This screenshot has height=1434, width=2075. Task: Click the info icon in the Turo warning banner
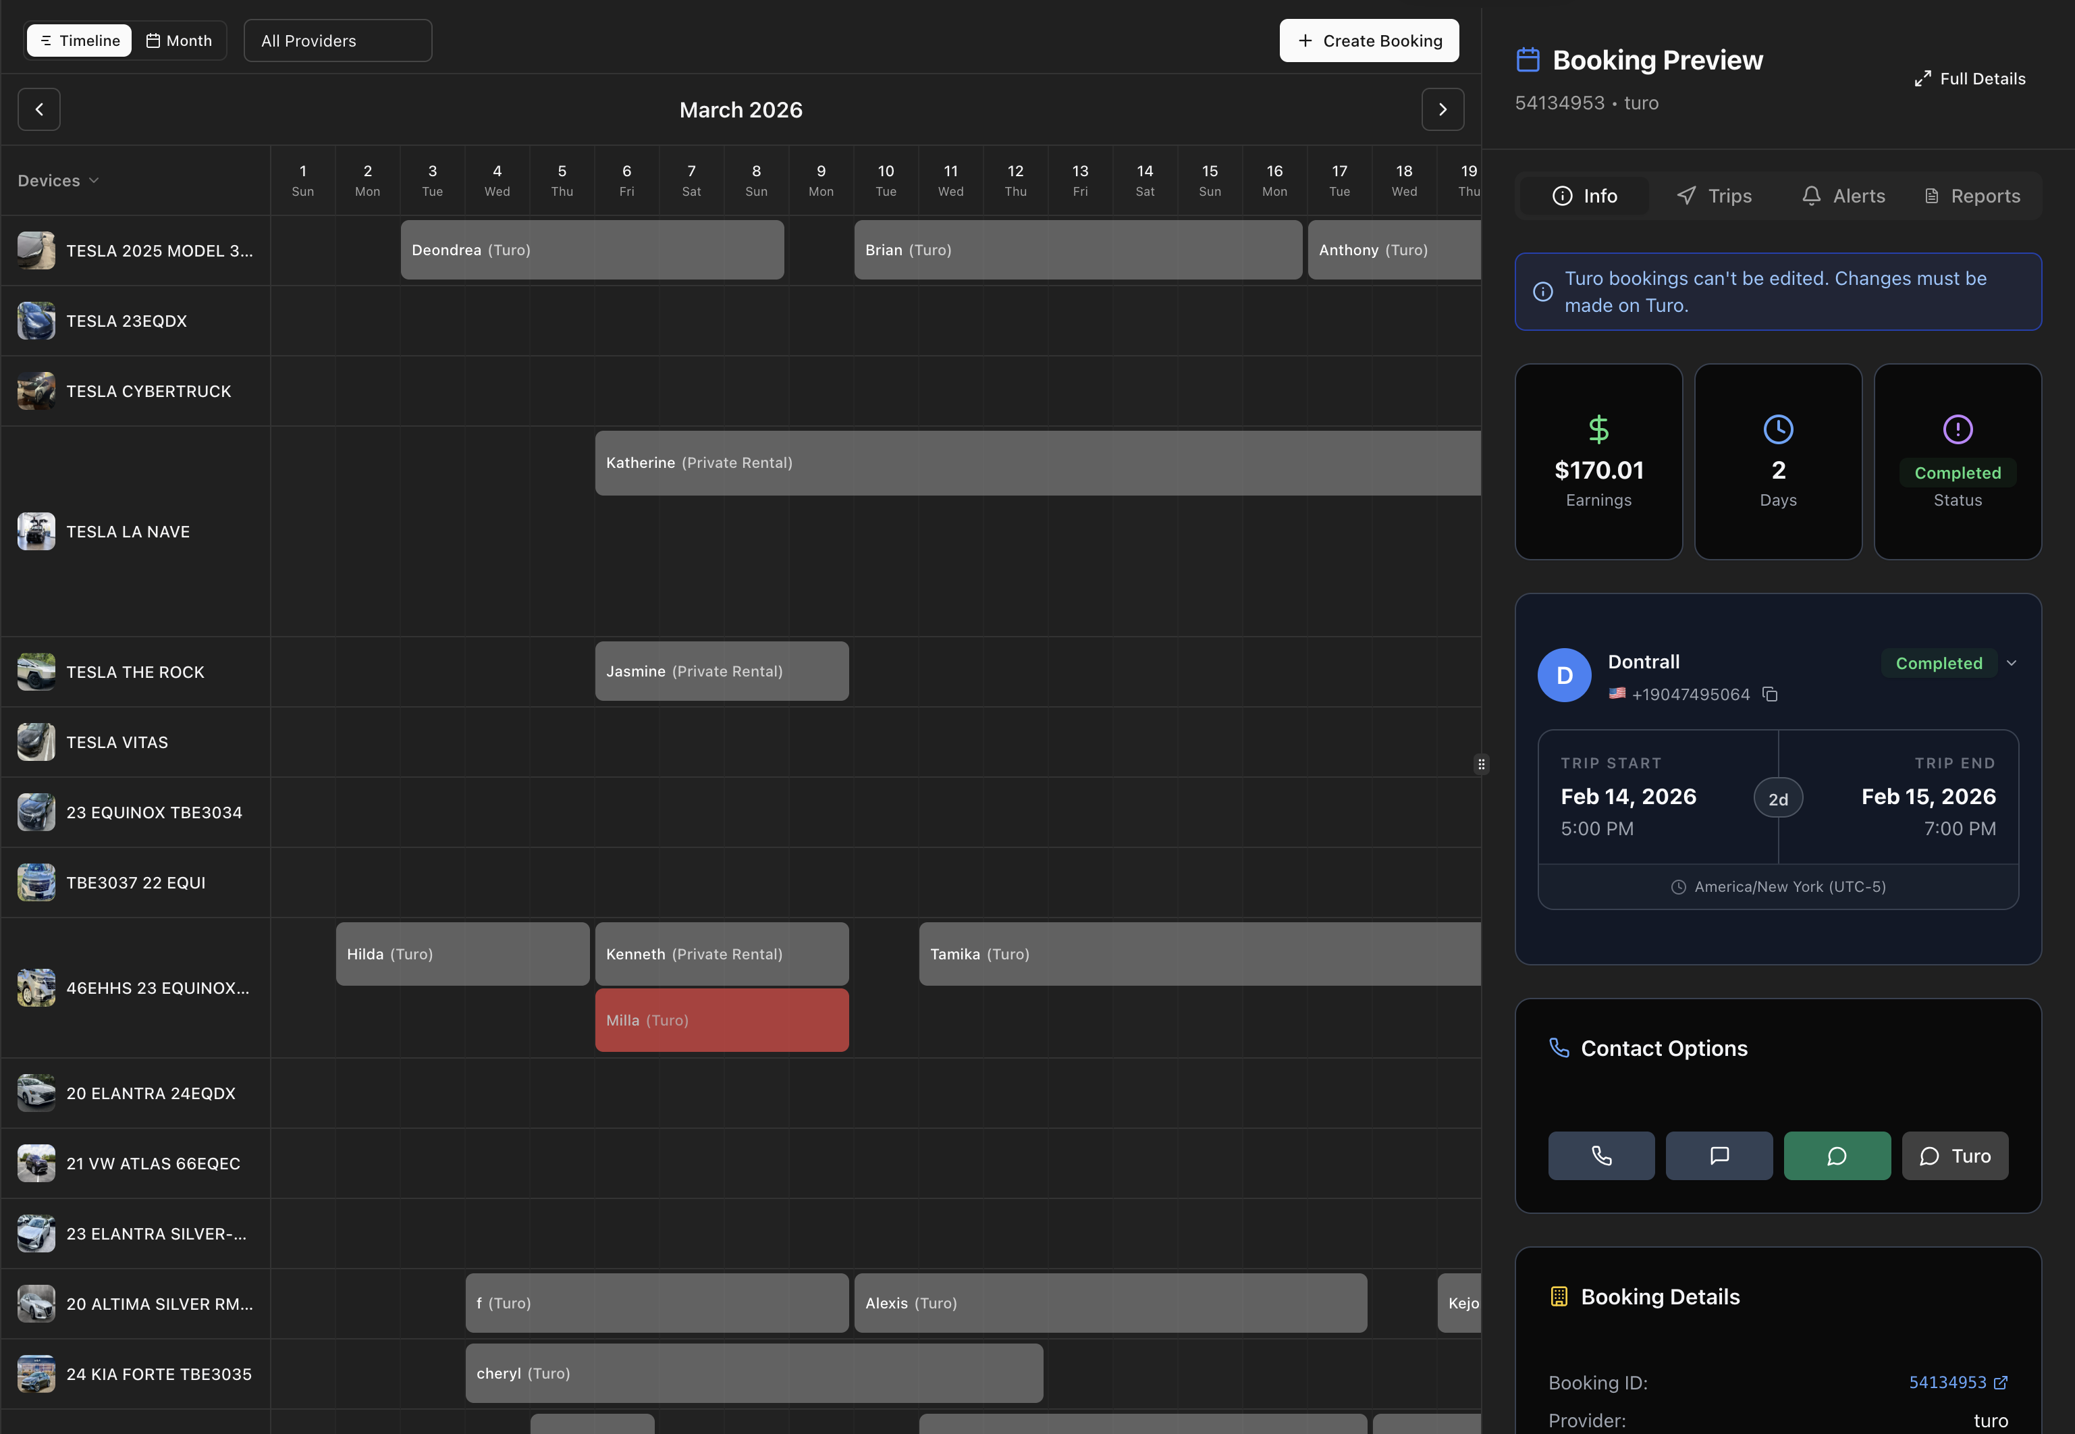1542,291
